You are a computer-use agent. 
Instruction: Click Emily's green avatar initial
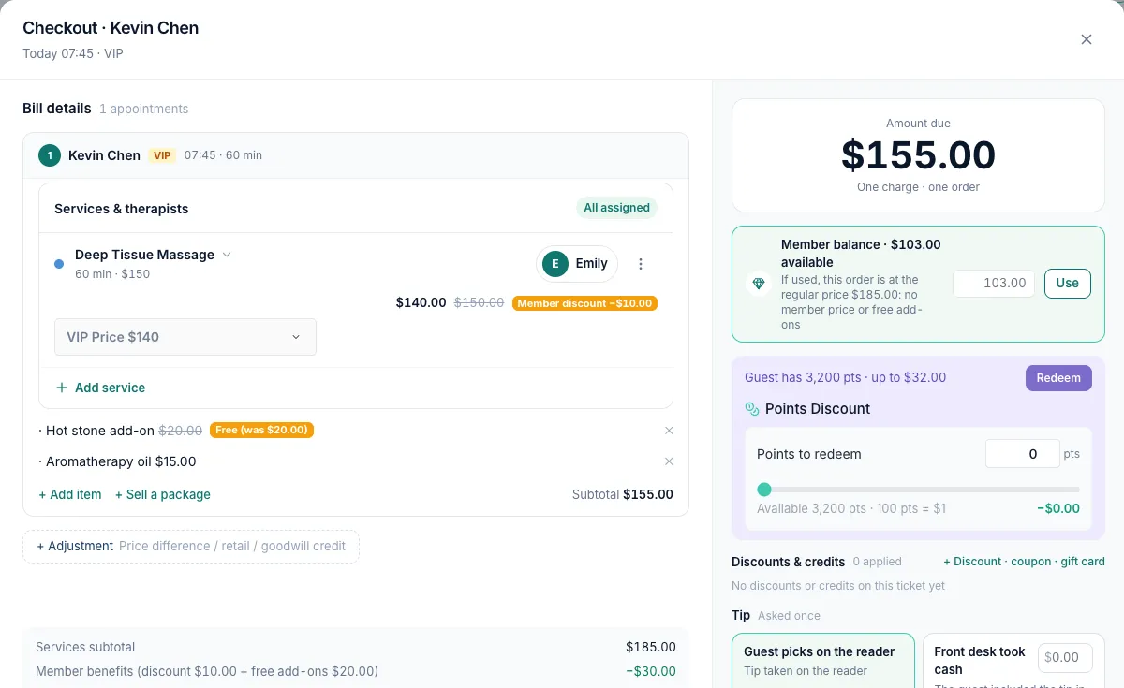click(555, 264)
